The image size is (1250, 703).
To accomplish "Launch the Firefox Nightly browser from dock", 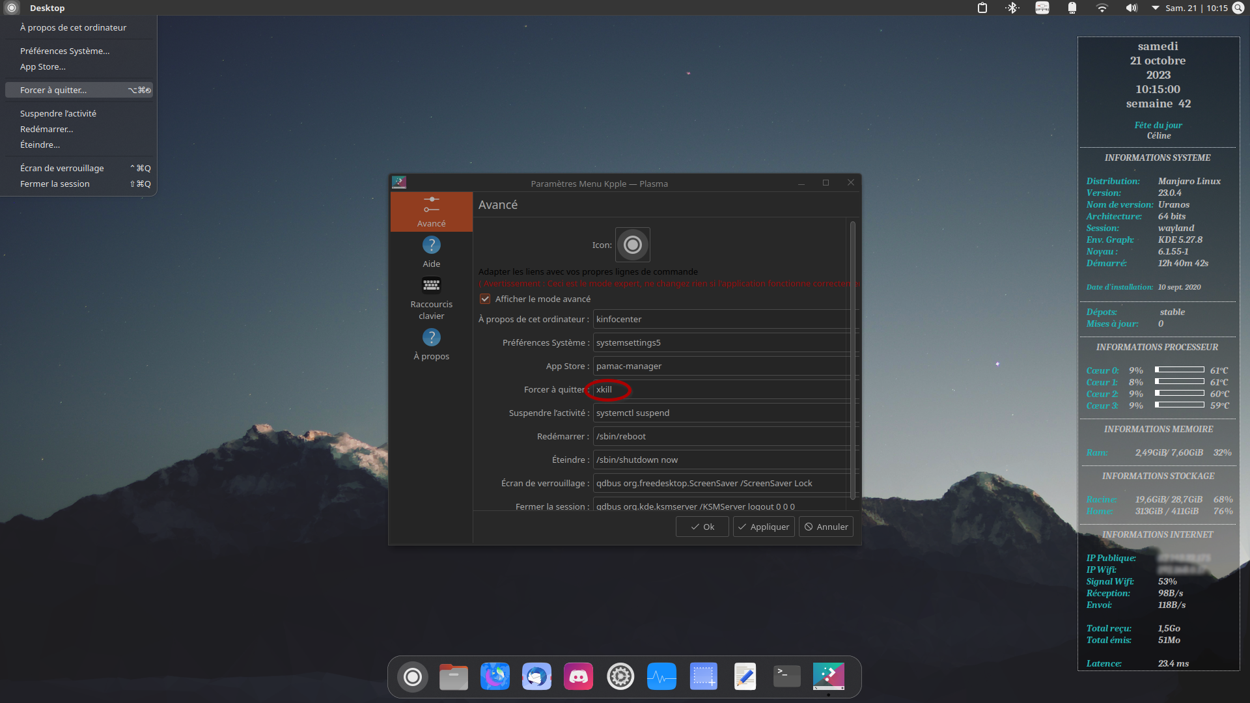I will click(x=495, y=677).
